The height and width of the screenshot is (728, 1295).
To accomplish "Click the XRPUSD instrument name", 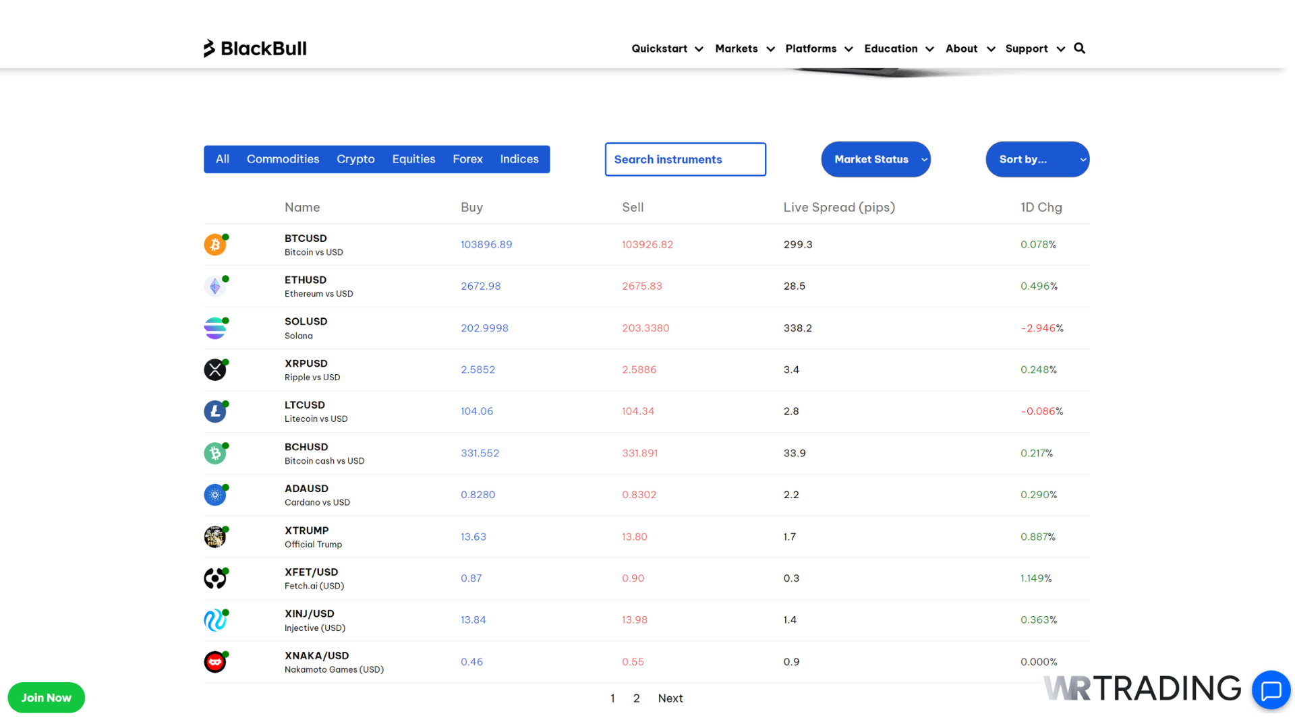I will click(306, 363).
